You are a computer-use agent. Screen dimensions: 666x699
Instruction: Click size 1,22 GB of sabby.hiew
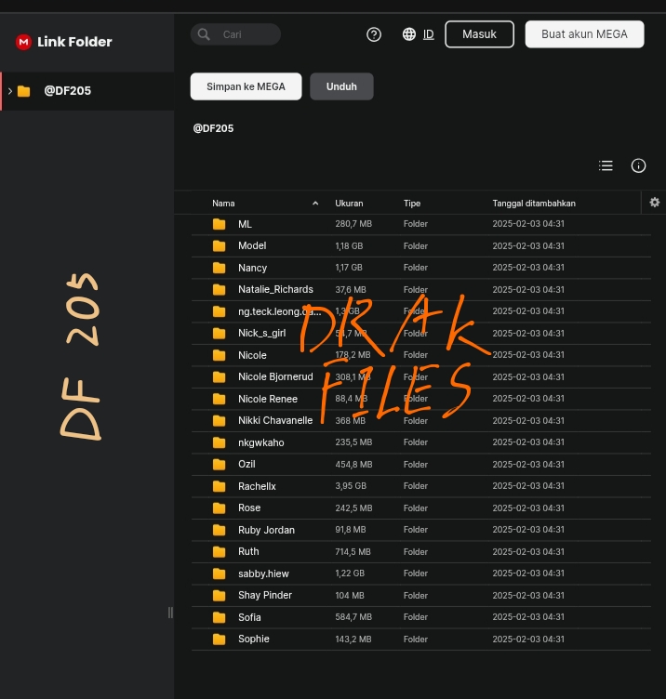(x=350, y=574)
